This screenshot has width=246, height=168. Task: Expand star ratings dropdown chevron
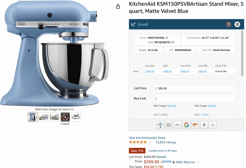(150, 142)
